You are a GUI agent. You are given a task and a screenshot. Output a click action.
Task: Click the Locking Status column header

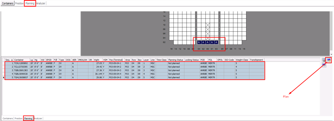click(192, 60)
